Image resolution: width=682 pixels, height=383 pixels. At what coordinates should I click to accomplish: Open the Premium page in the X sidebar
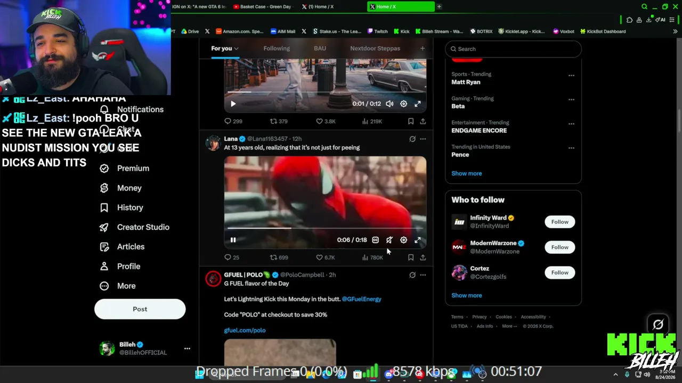coord(125,168)
